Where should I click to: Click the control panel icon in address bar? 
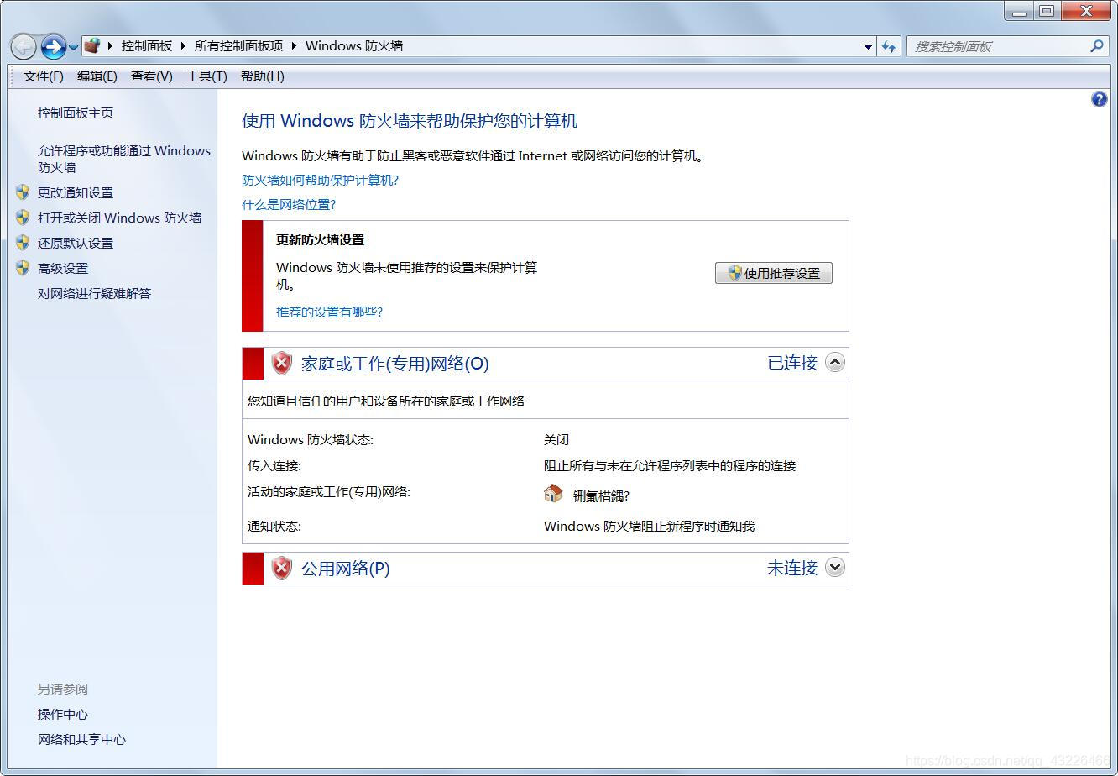click(x=92, y=45)
